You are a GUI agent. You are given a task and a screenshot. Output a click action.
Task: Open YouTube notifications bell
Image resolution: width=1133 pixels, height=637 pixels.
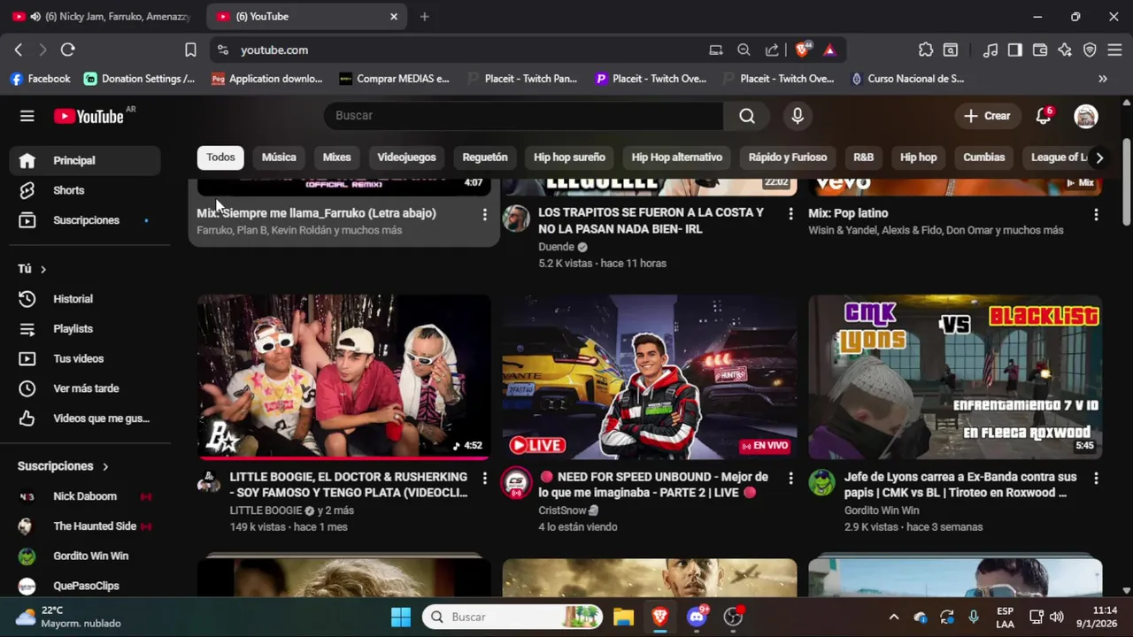click(x=1044, y=116)
